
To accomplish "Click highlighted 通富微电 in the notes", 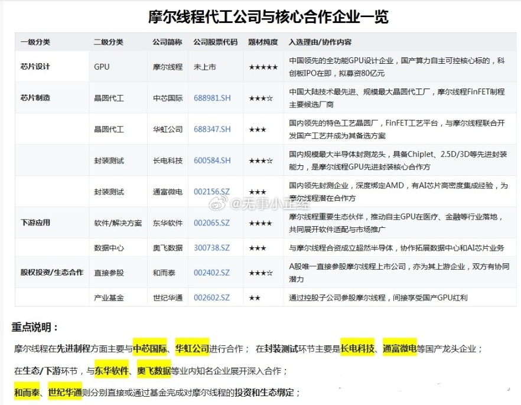I will pos(399,348).
